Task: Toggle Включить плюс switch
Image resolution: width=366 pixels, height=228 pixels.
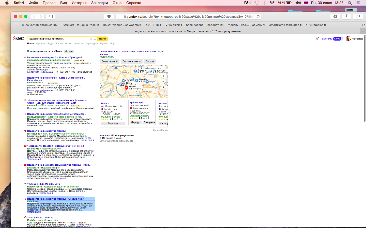Action: [338, 39]
